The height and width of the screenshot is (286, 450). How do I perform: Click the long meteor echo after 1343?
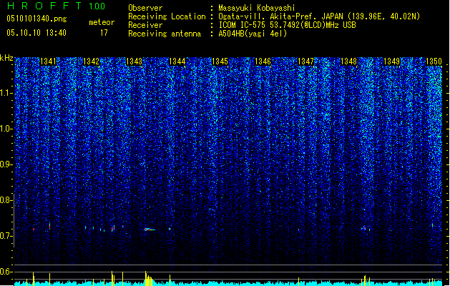tap(150, 230)
